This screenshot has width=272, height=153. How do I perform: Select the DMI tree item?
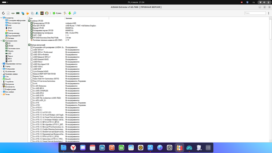click(10, 25)
